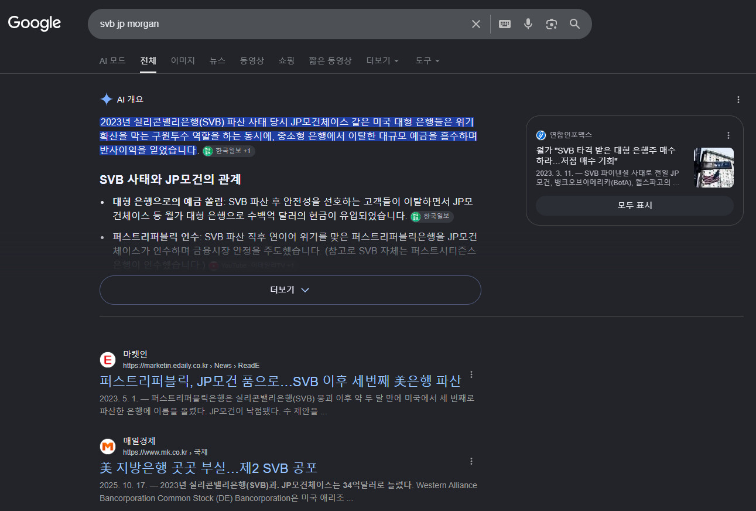Open the AI 개요 three-dot options menu
The image size is (756, 511).
[x=738, y=100]
